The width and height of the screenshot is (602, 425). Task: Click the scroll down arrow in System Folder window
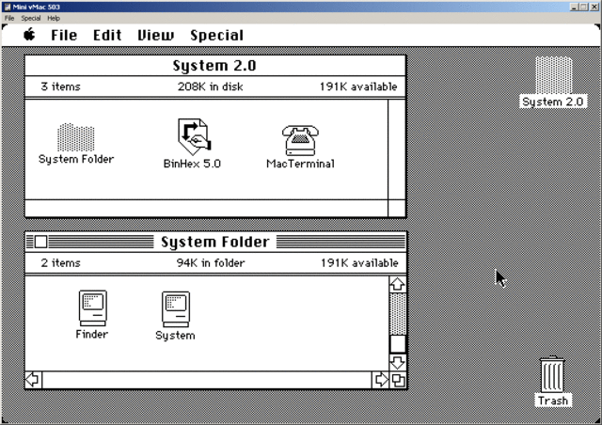click(x=398, y=362)
